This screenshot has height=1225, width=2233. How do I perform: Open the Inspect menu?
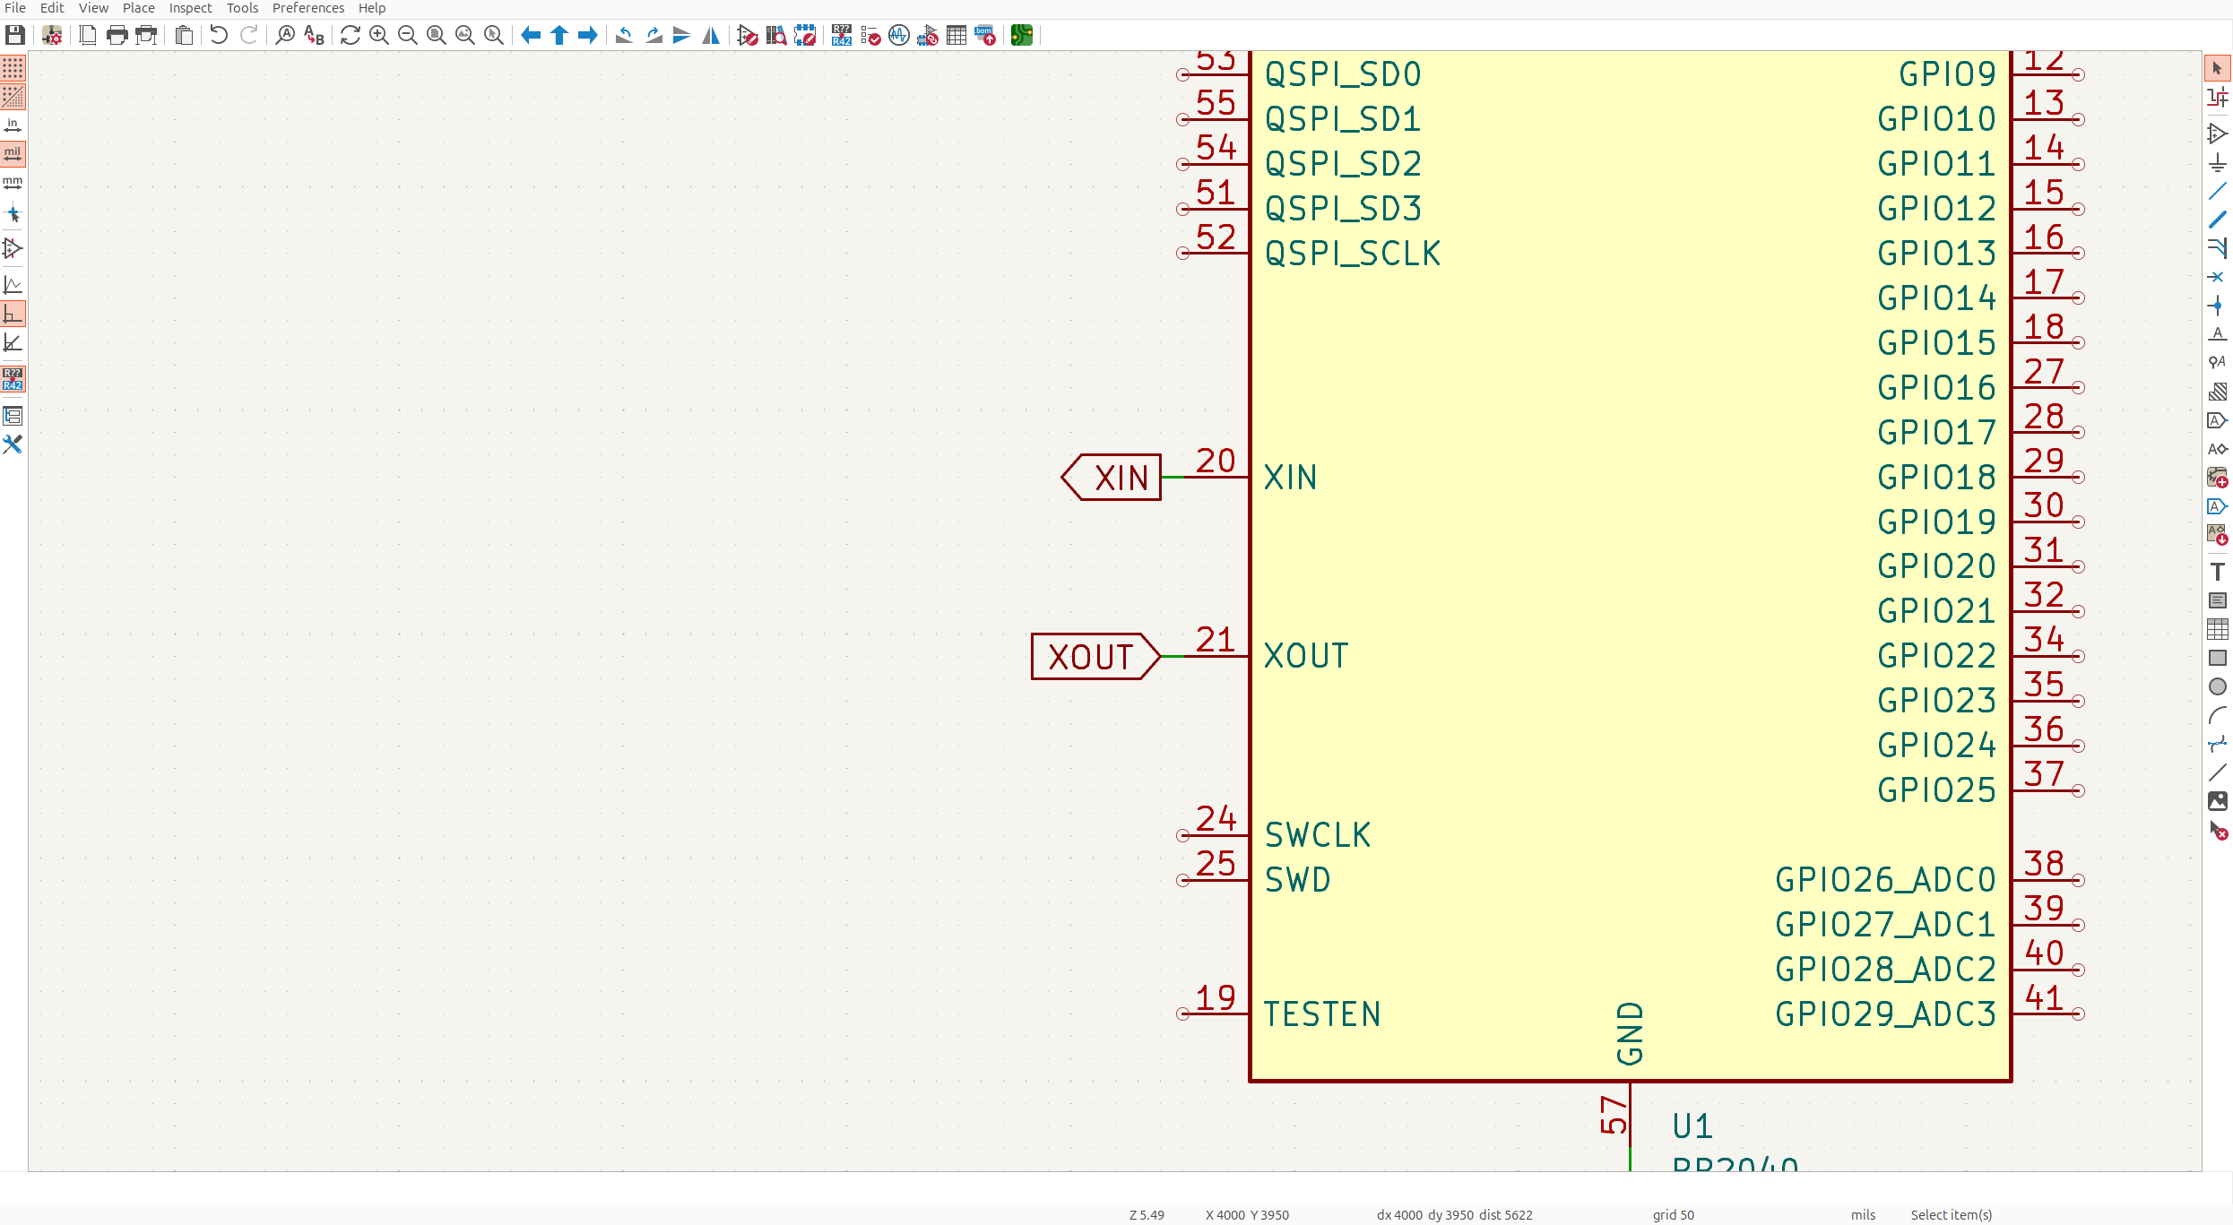coord(190,8)
